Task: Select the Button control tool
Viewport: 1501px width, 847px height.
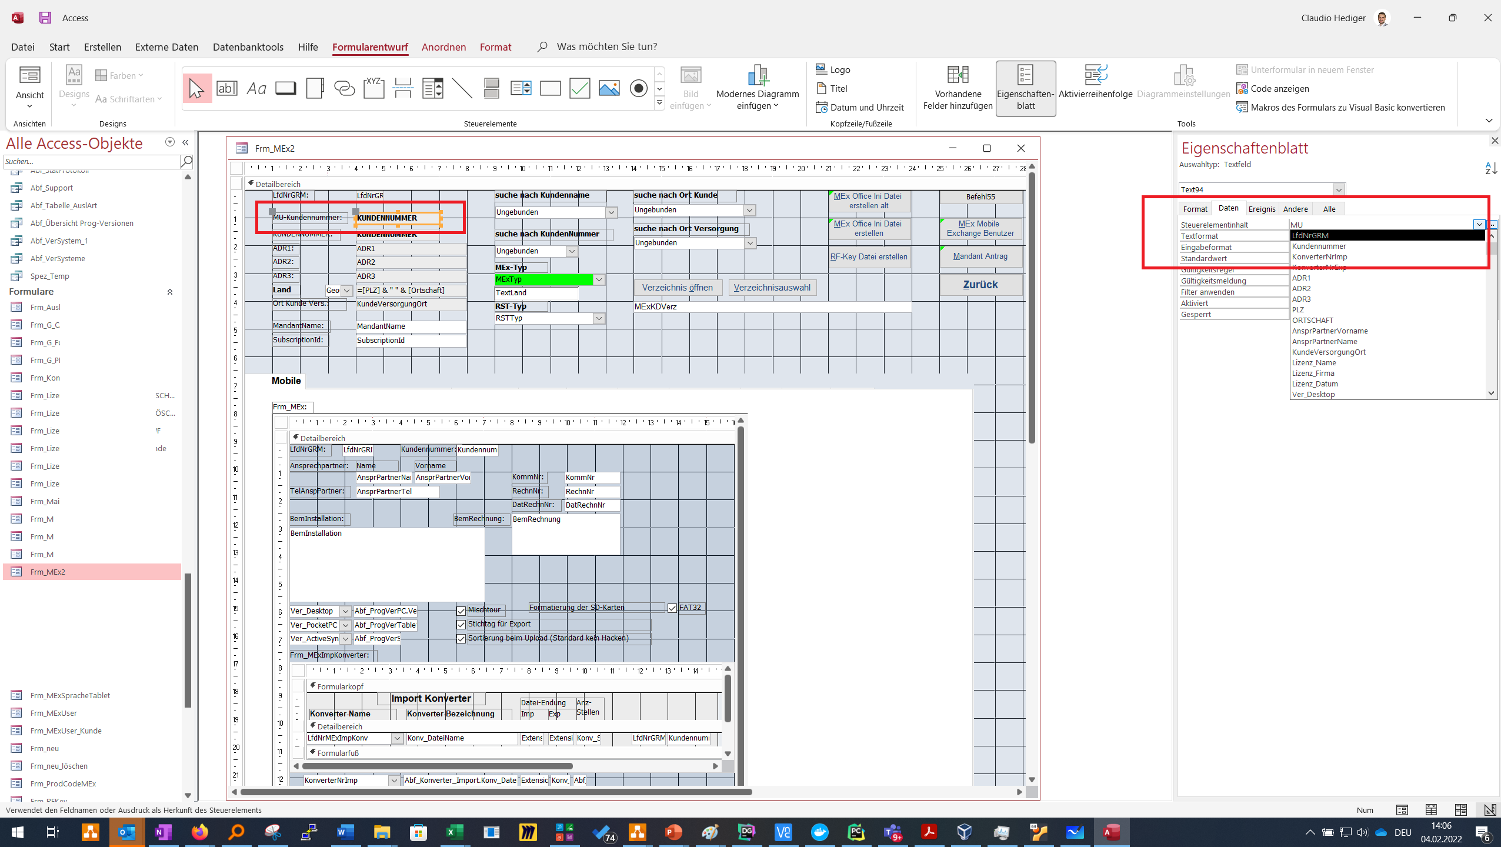Action: (x=286, y=88)
